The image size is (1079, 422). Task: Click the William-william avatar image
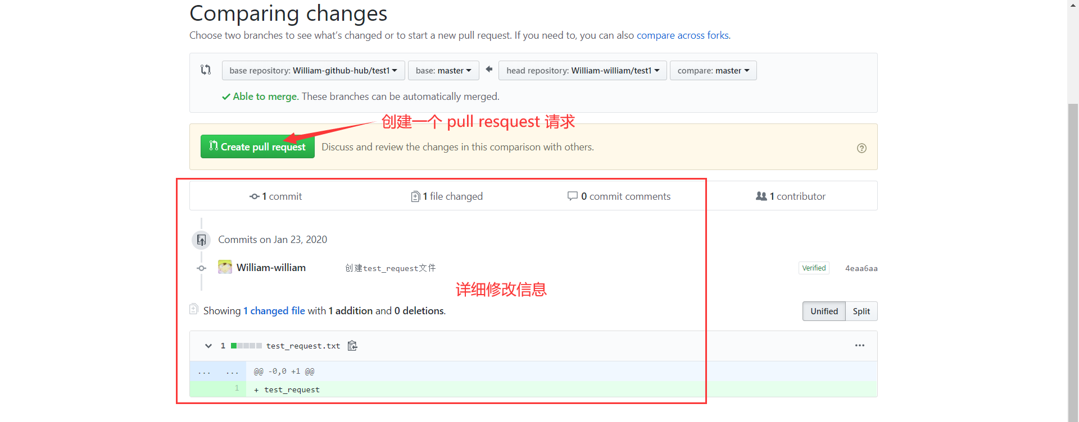[x=225, y=267]
